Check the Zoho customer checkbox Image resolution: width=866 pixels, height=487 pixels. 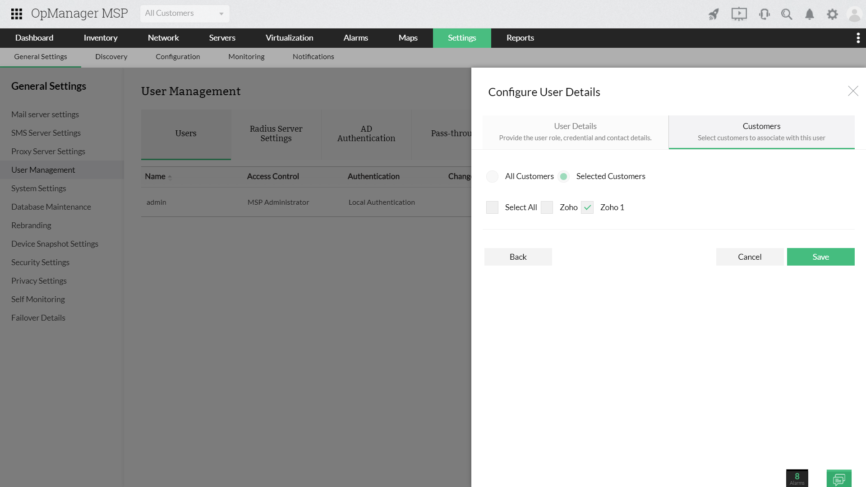547,207
